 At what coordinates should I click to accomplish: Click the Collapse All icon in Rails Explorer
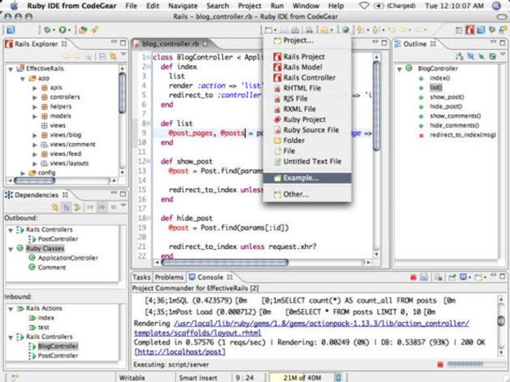point(102,57)
